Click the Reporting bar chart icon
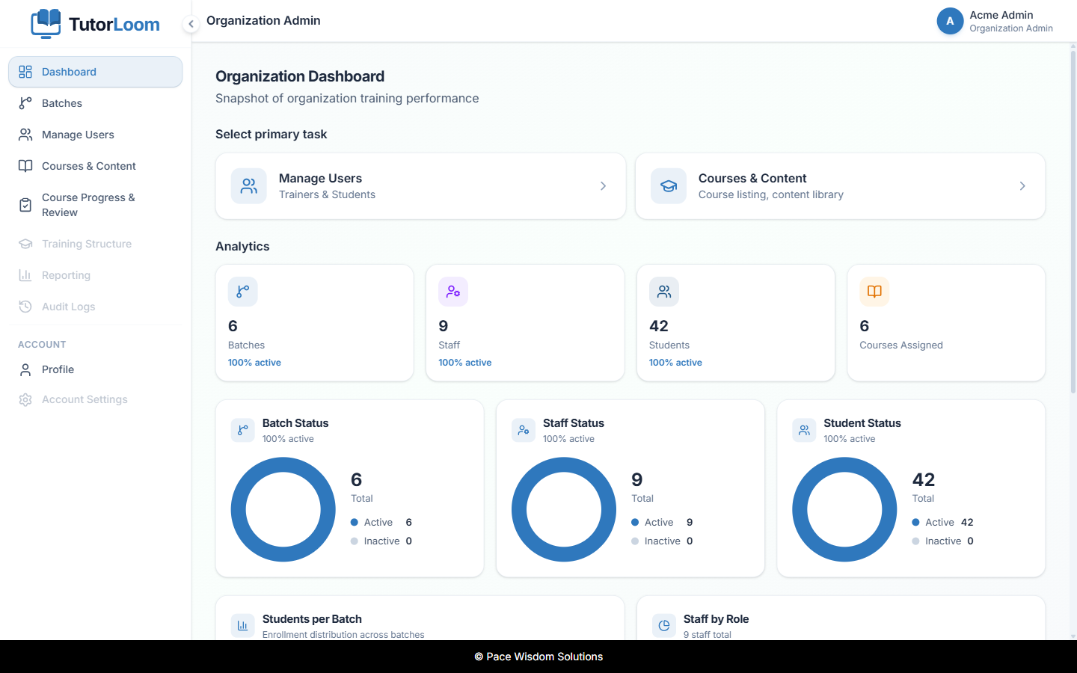Screen dimensions: 1077x673 [x=25, y=275]
